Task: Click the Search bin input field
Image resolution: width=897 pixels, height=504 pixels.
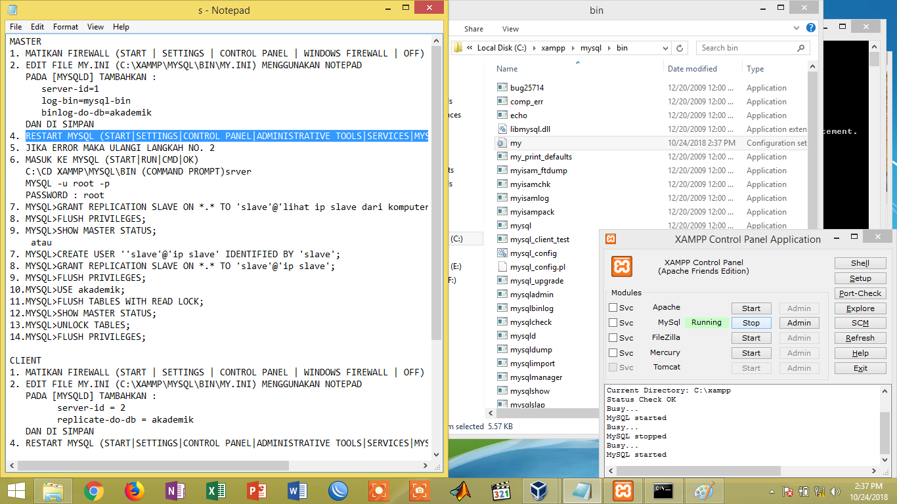Action: pyautogui.click(x=747, y=48)
